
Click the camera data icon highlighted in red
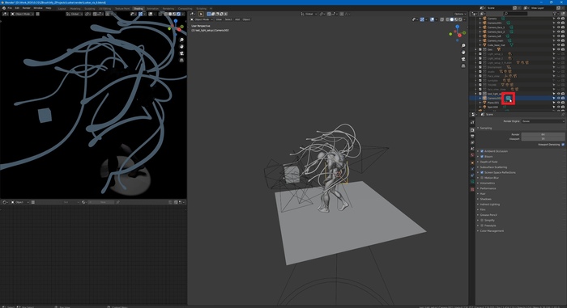[509, 98]
